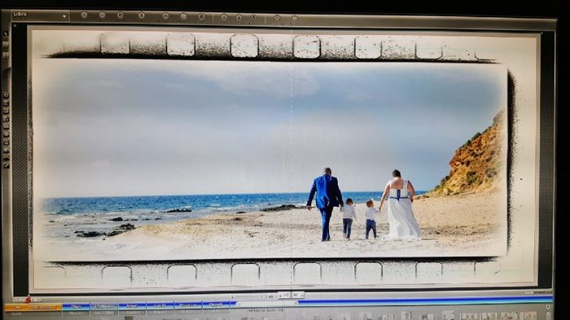Switch to the first blue tab after orange tab
The width and height of the screenshot is (570, 320).
(76, 307)
